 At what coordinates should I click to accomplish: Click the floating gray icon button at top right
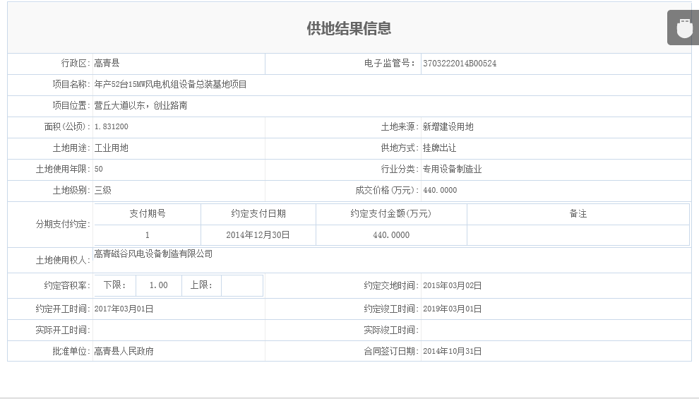coord(684,28)
